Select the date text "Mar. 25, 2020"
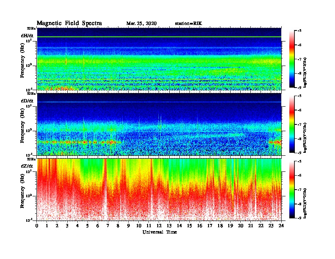335x259 pixels. tap(141, 24)
